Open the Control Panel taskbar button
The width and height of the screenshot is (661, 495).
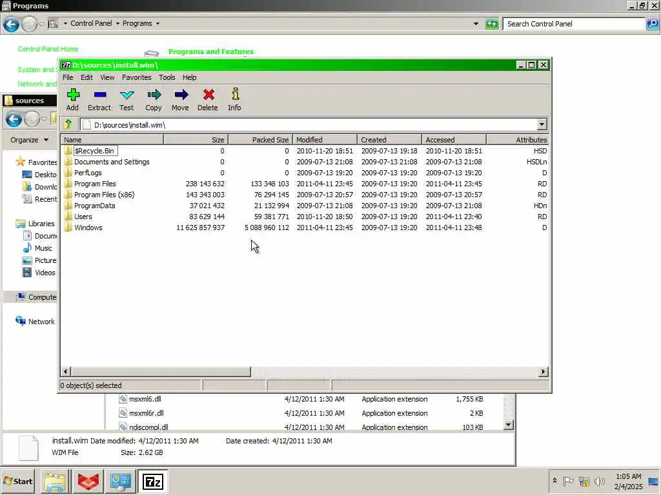[x=121, y=481]
